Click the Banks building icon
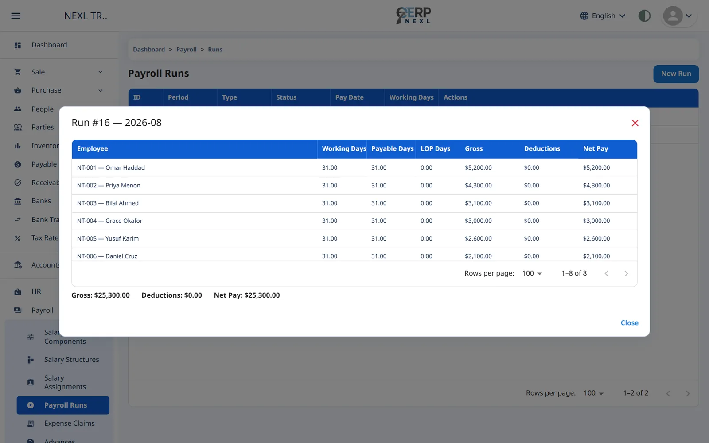This screenshot has width=709, height=443. click(x=18, y=201)
